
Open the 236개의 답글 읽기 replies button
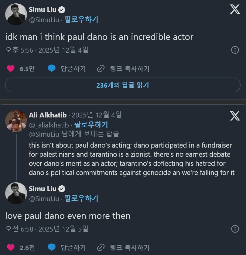123,85
